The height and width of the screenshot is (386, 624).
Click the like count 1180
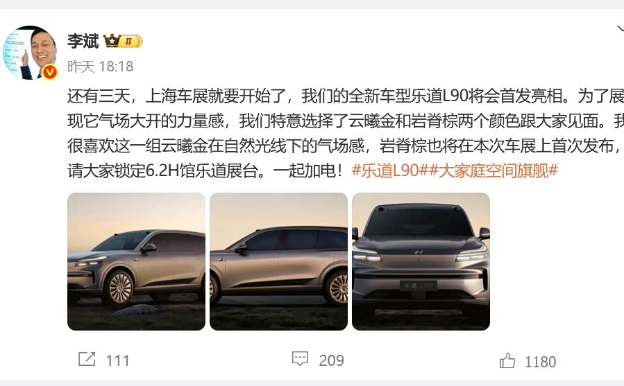point(541,362)
